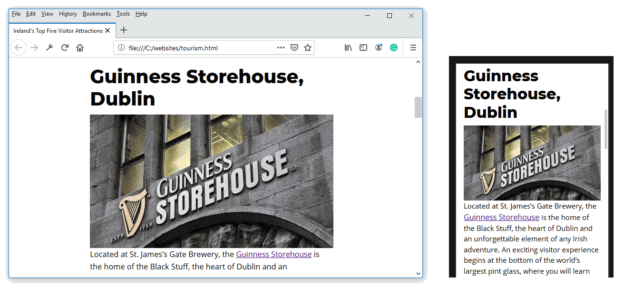
Task: Follow the Guinness Storehouse link in browser
Action: (x=273, y=254)
